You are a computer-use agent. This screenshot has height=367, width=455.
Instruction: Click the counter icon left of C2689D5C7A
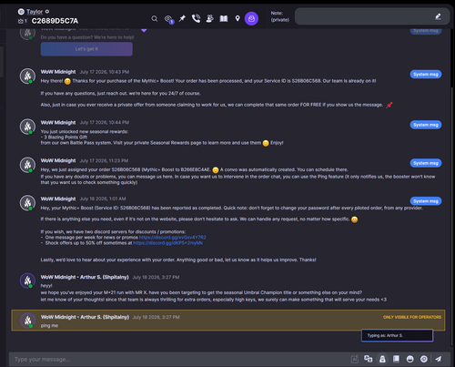(x=22, y=21)
